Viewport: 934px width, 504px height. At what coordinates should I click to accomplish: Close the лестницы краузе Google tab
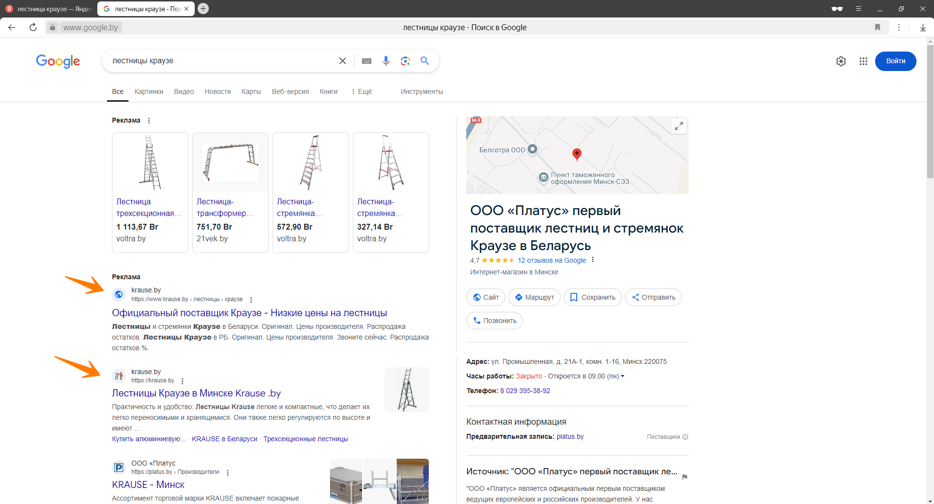tap(186, 9)
